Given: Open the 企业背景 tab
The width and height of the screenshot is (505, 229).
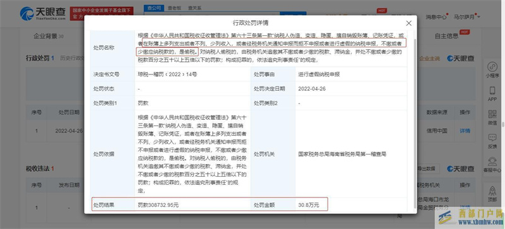Looking at the screenshot, I should (x=49, y=36).
